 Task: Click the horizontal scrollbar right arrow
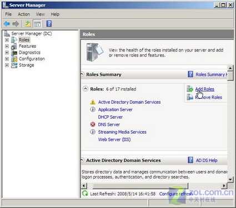pos(224,185)
